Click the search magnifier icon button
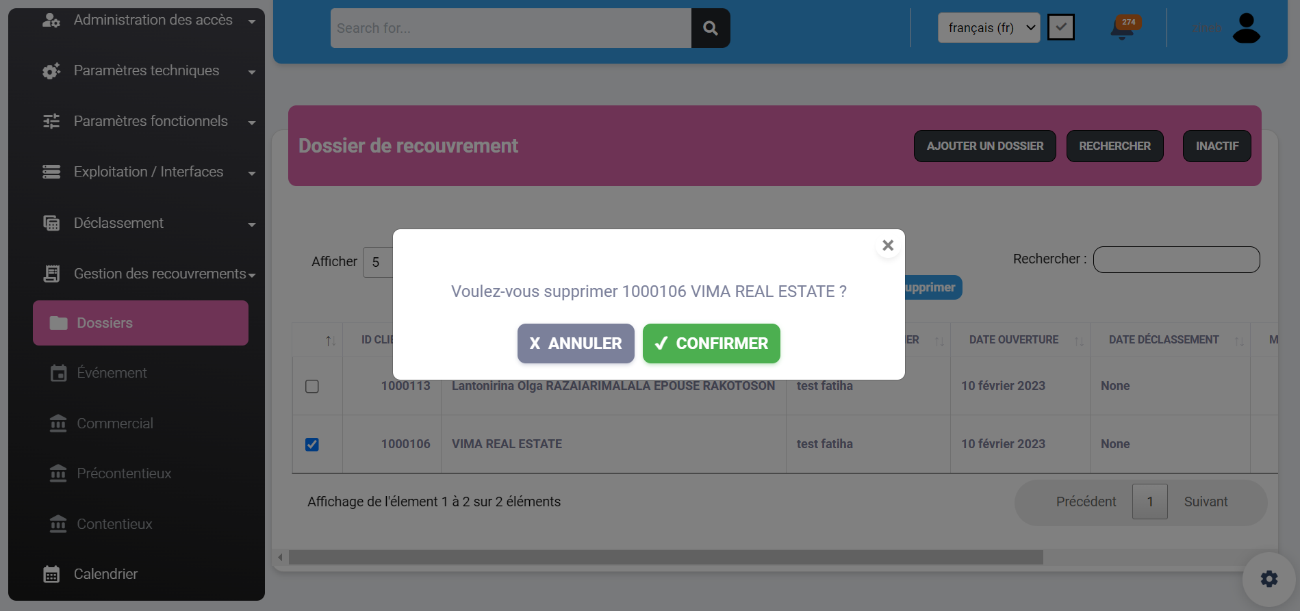1300x611 pixels. (710, 28)
